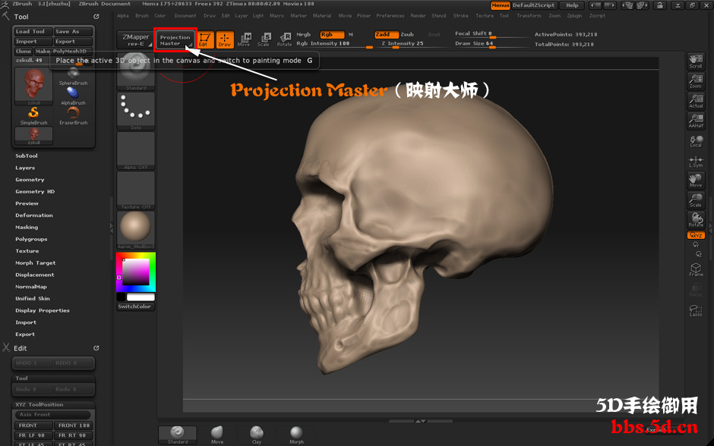
Task: Click the Make PolyMesh3D button
Action: coord(63,52)
